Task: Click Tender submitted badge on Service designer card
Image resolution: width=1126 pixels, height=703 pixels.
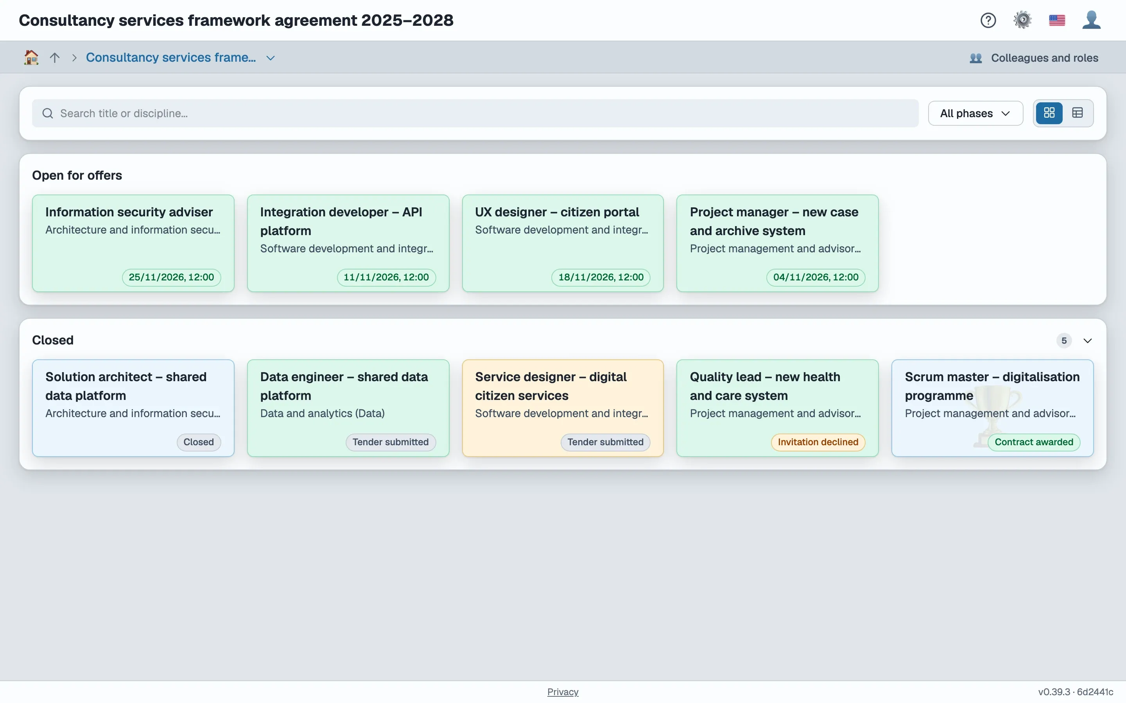Action: 605,442
